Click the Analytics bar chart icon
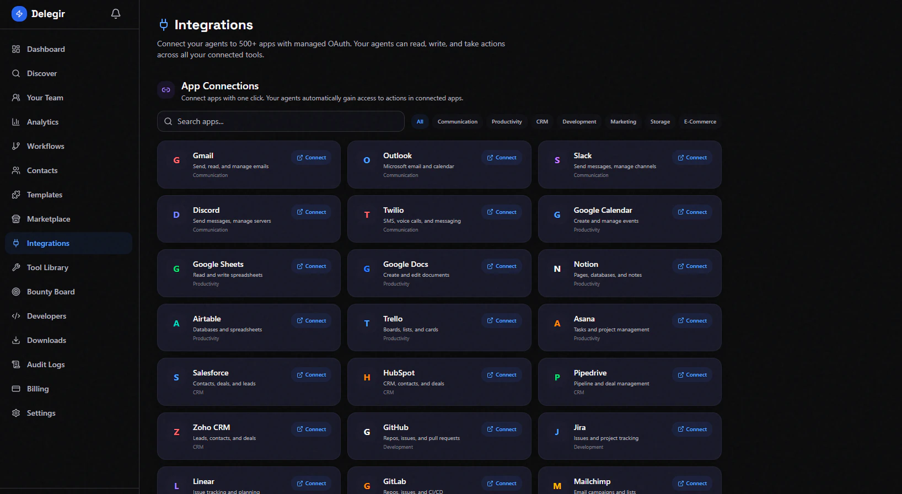 (16, 122)
